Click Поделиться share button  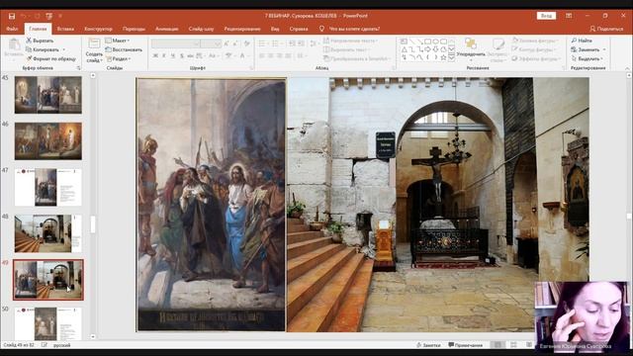point(606,29)
